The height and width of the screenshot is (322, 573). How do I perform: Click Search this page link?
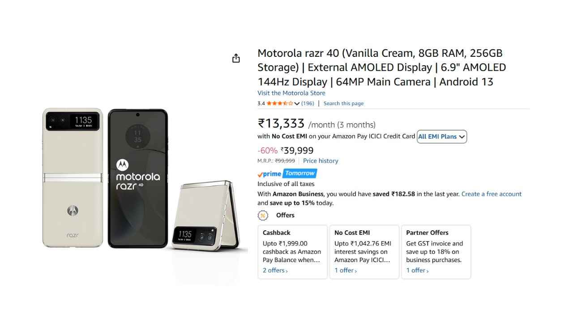pyautogui.click(x=343, y=103)
